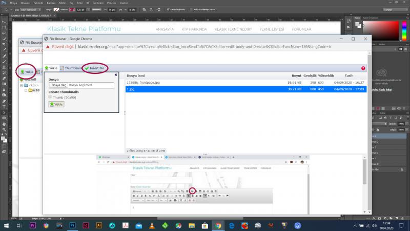Open stroke width dropdown arrow after 5.57 pt

88,10
